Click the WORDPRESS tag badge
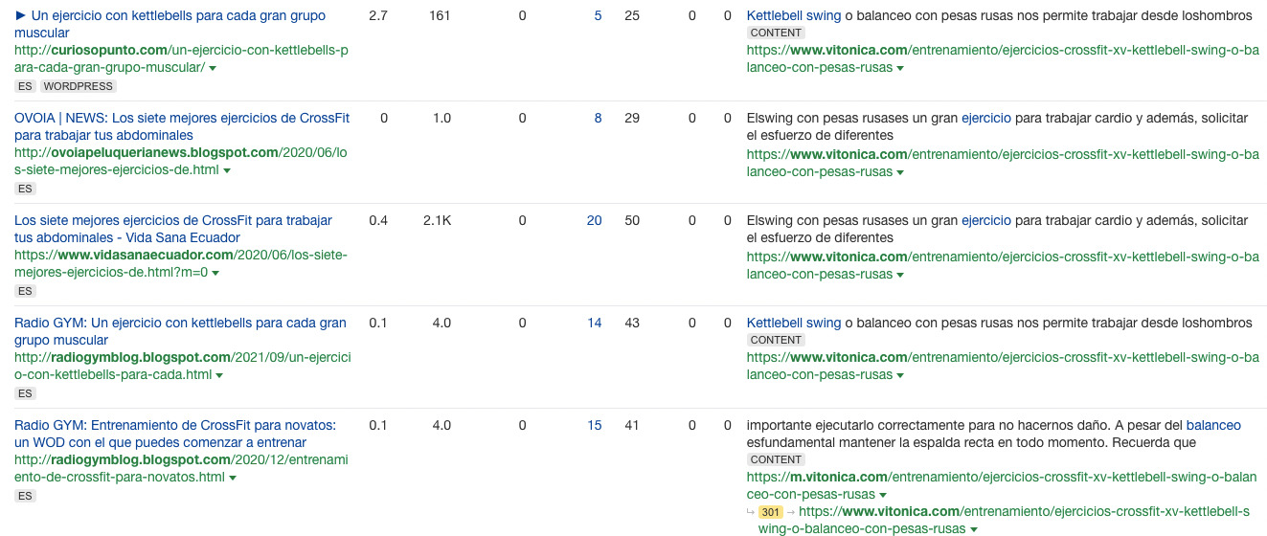This screenshot has width=1267, height=536. click(79, 86)
